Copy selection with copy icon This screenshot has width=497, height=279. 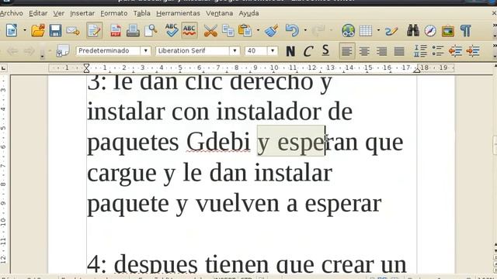point(228,31)
